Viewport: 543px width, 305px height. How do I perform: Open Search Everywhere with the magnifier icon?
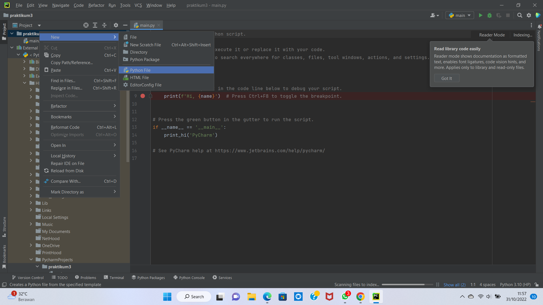[520, 15]
